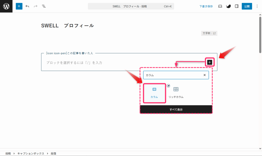Click the caption box title この記事を書いた人

(69, 53)
